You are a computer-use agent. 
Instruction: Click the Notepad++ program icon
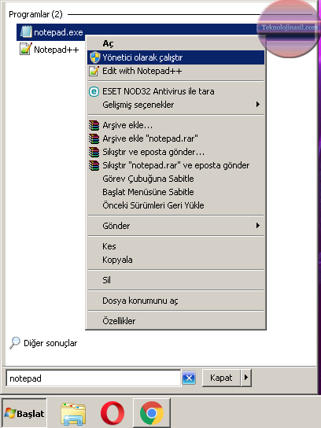(26, 49)
